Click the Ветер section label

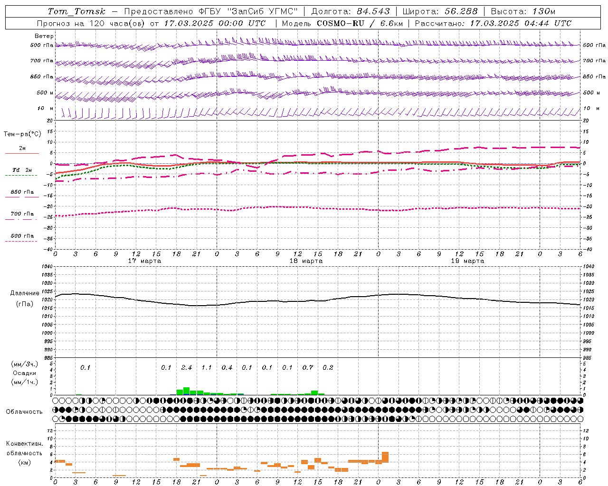[x=44, y=36]
